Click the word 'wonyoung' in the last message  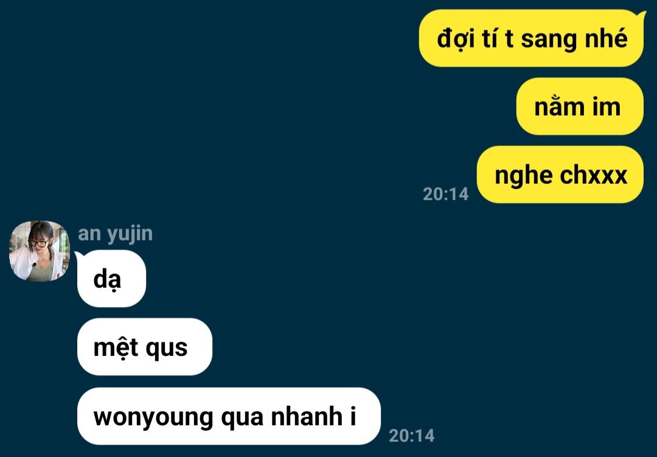point(153,418)
